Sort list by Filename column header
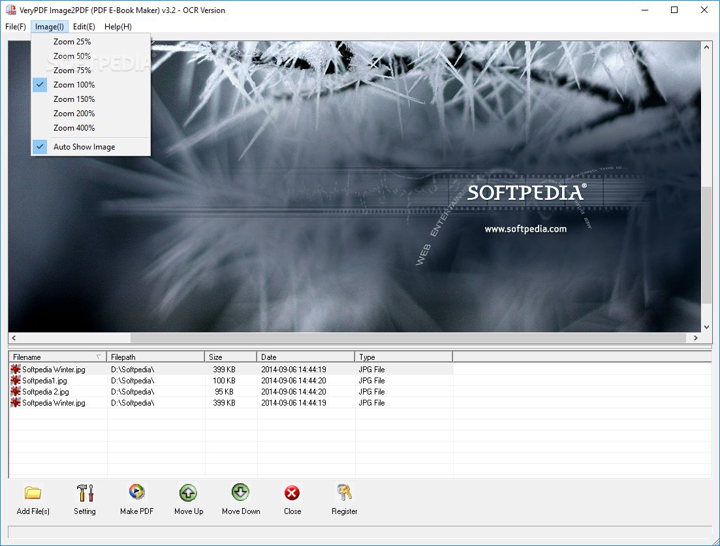The image size is (720, 546). pos(58,357)
